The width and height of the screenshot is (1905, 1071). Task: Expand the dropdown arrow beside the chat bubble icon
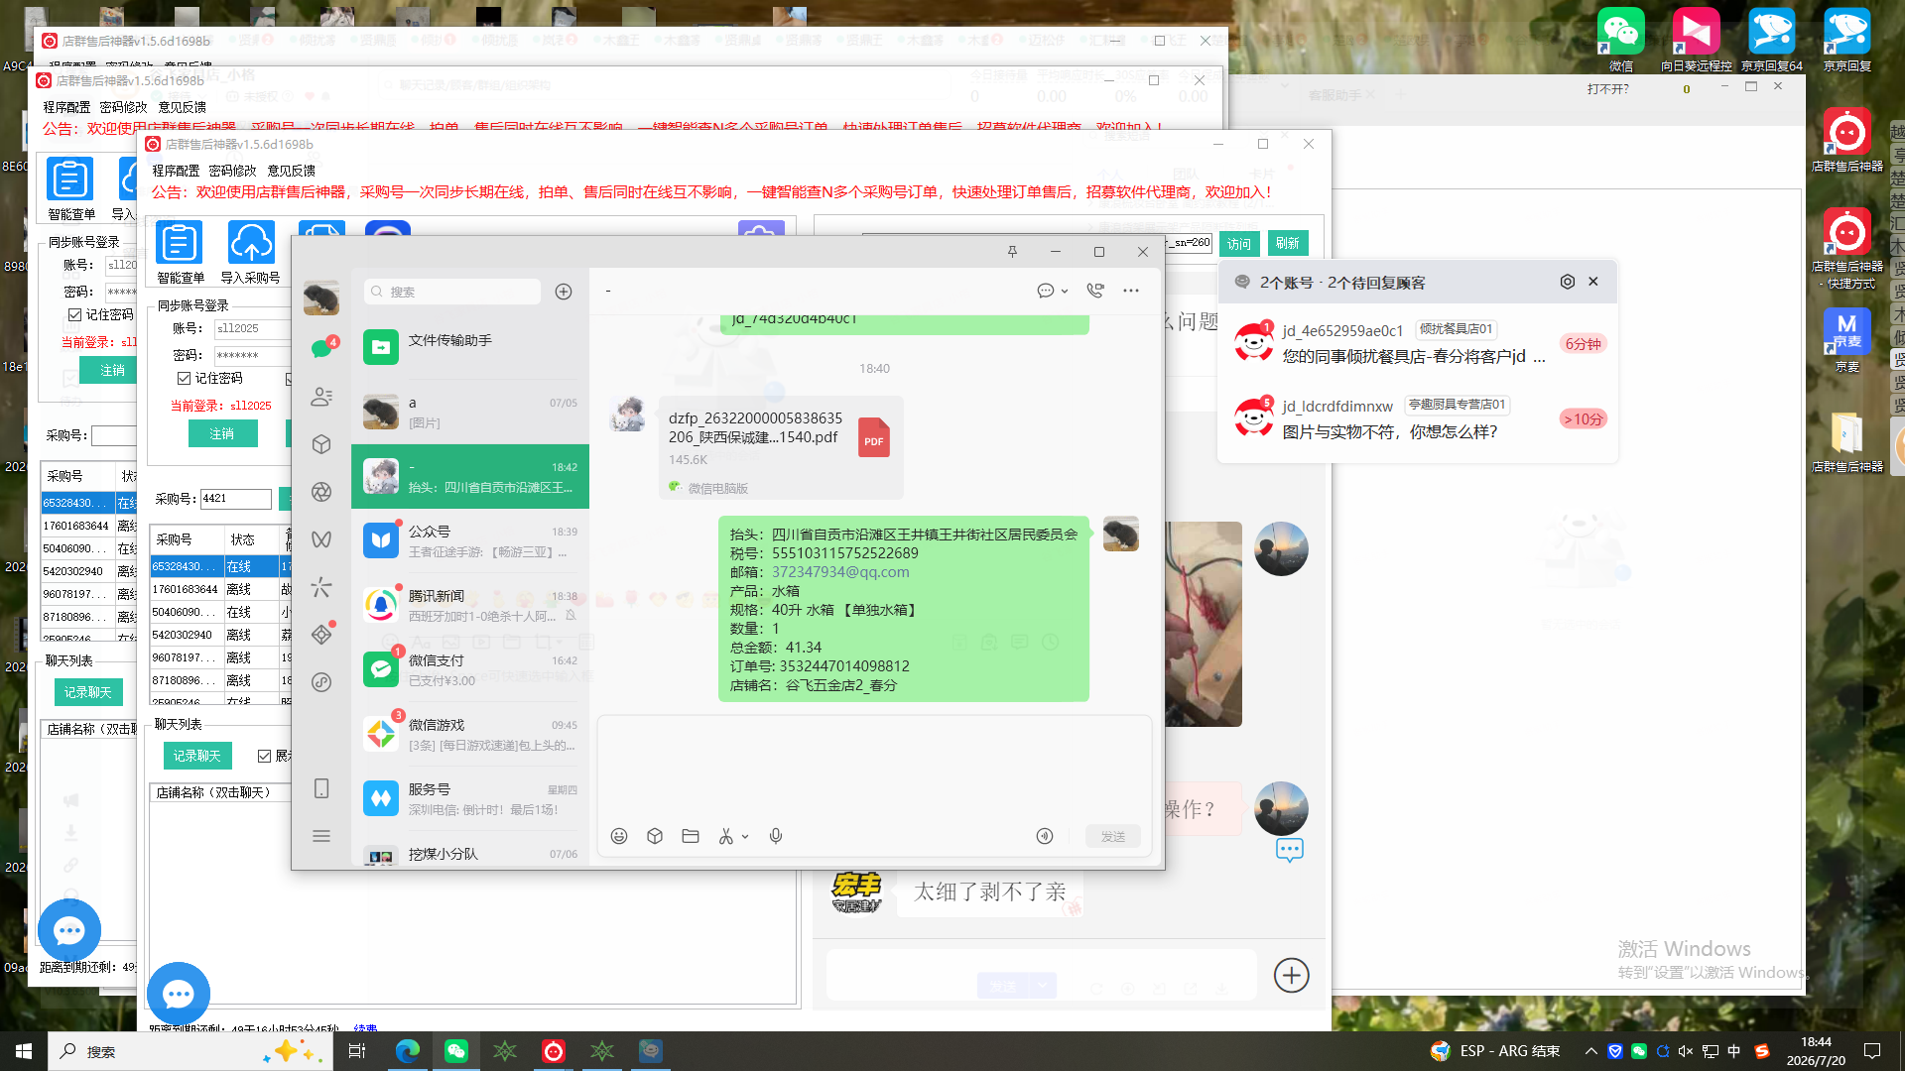tap(1065, 292)
